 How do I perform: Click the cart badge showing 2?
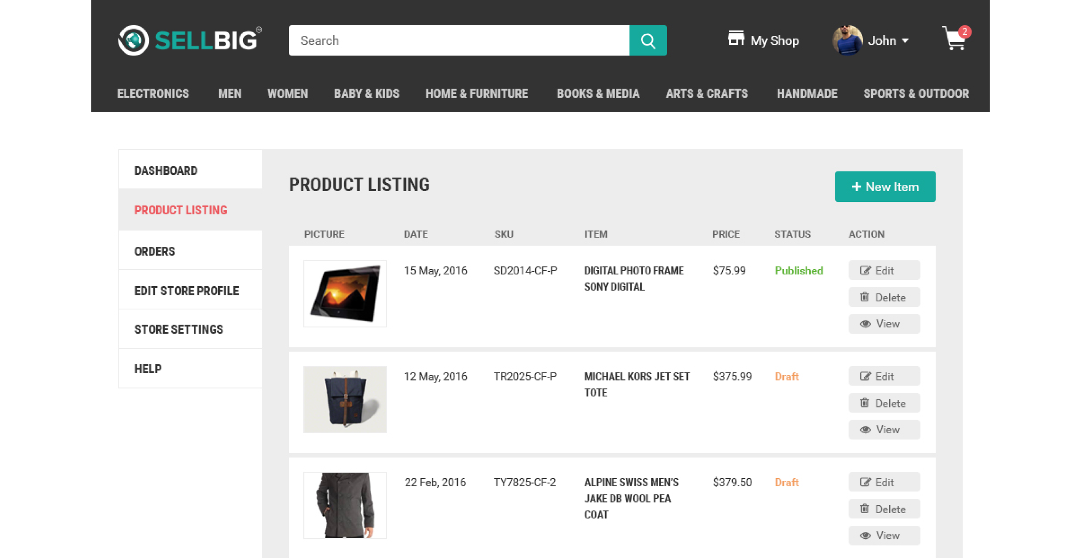pos(965,32)
